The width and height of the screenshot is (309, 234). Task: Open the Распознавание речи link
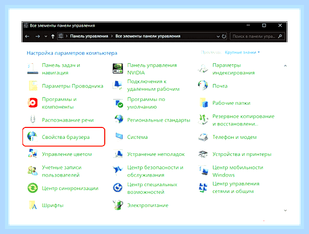(68, 120)
